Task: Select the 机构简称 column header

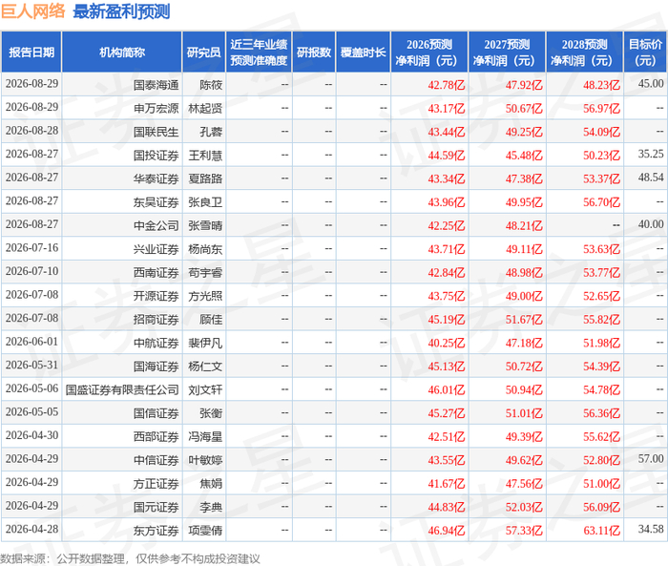Action: [x=122, y=52]
